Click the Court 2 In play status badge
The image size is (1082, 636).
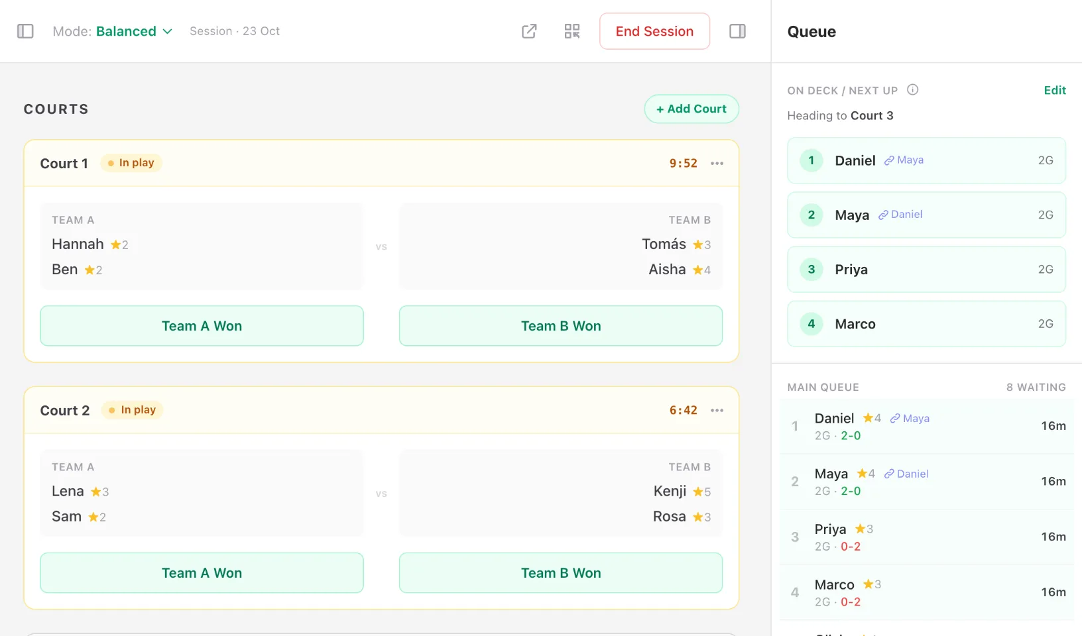coord(133,410)
